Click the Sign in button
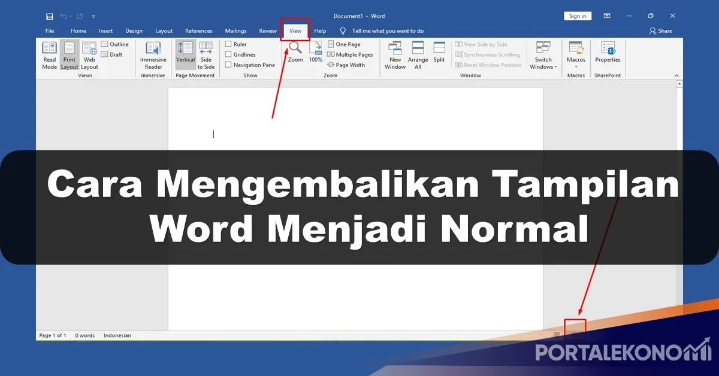The height and width of the screenshot is (376, 719). (x=578, y=16)
